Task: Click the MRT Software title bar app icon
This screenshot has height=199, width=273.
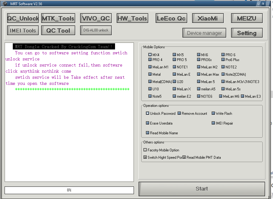Action: point(5,4)
